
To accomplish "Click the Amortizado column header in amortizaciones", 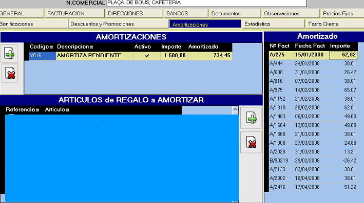I will point(203,47).
